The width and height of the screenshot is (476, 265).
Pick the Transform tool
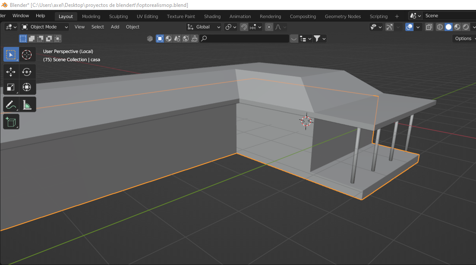pos(27,87)
